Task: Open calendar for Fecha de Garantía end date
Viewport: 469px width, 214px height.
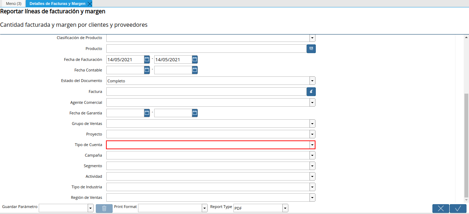Action: tap(195, 113)
